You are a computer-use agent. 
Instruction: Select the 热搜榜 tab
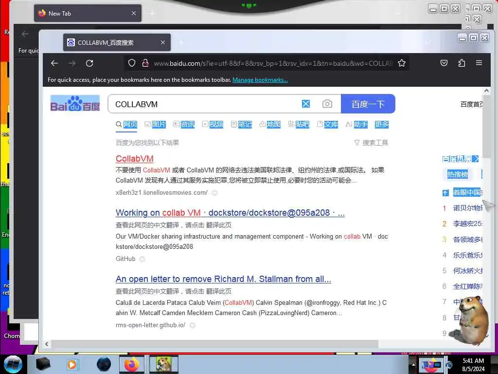pyautogui.click(x=457, y=174)
